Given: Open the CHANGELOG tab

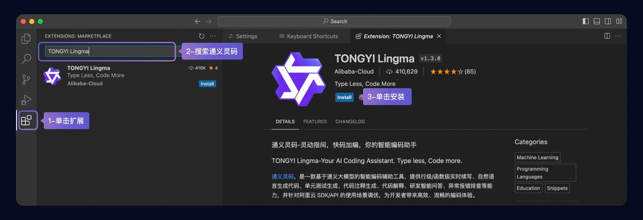Looking at the screenshot, I should [350, 122].
